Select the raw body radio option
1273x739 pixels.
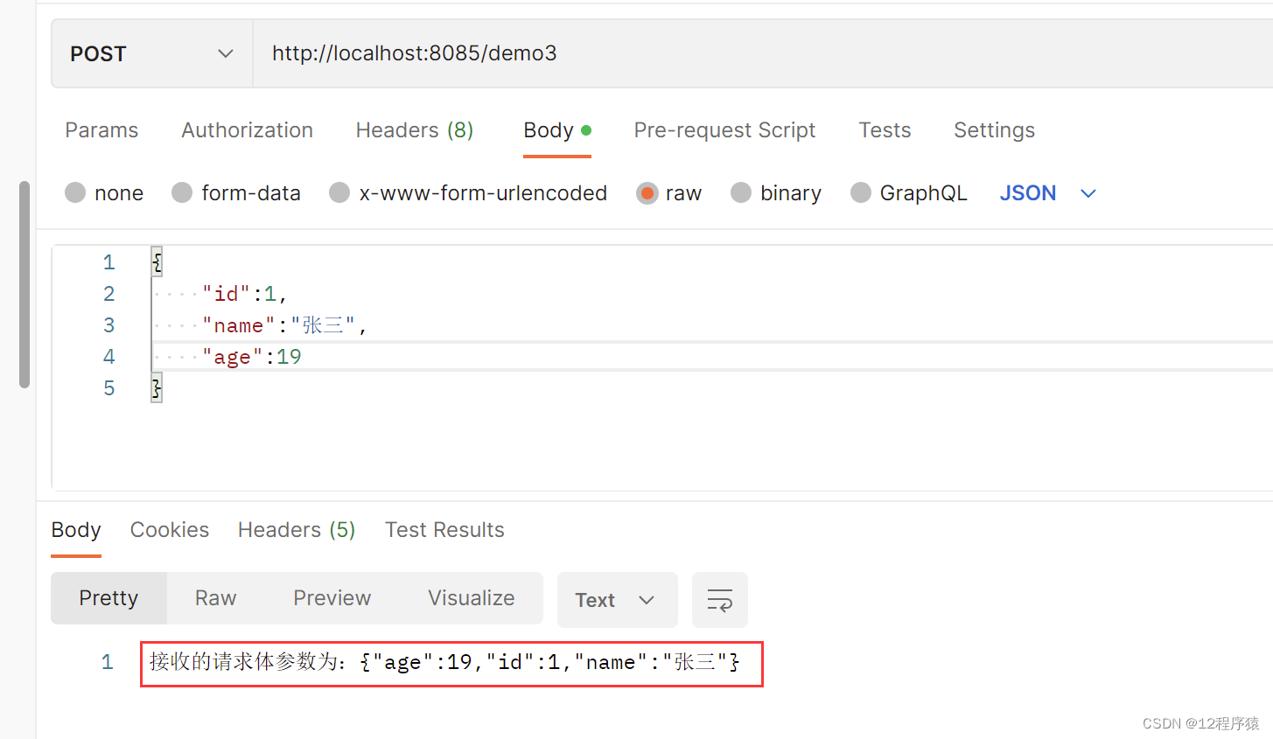[x=647, y=192]
